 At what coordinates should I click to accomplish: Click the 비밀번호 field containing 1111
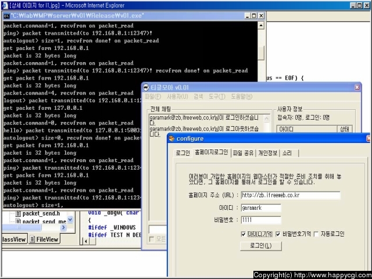[x=261, y=220]
